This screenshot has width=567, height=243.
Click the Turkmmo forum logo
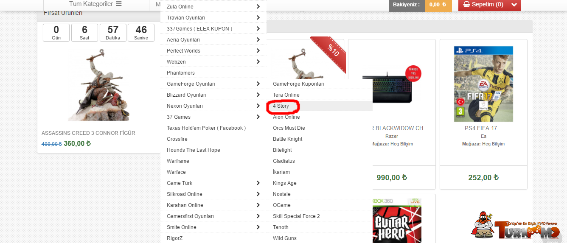(516, 225)
